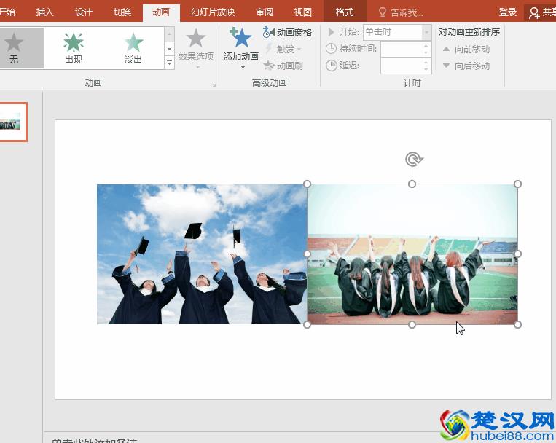Screen dimensions: 556x443
Task: Click the rotation handle of selected picture
Action: 413,160
